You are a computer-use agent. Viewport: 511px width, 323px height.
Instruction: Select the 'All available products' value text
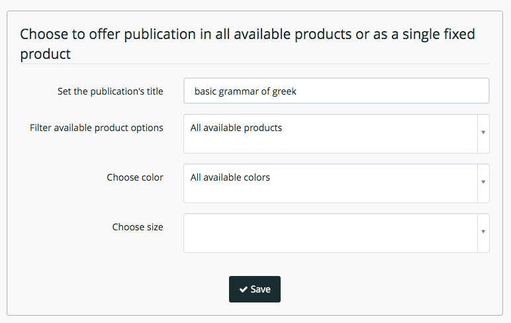(236, 128)
